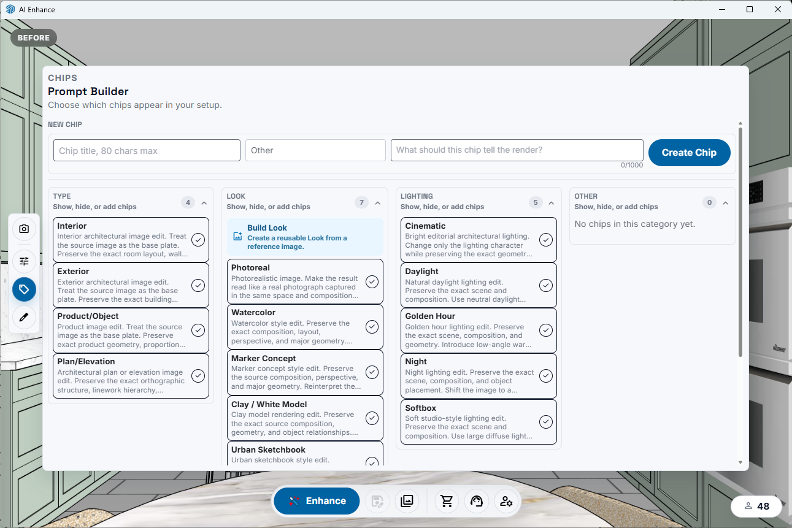The image size is (792, 528).
Task: Select the Marker Concept chip title
Action: [264, 359]
